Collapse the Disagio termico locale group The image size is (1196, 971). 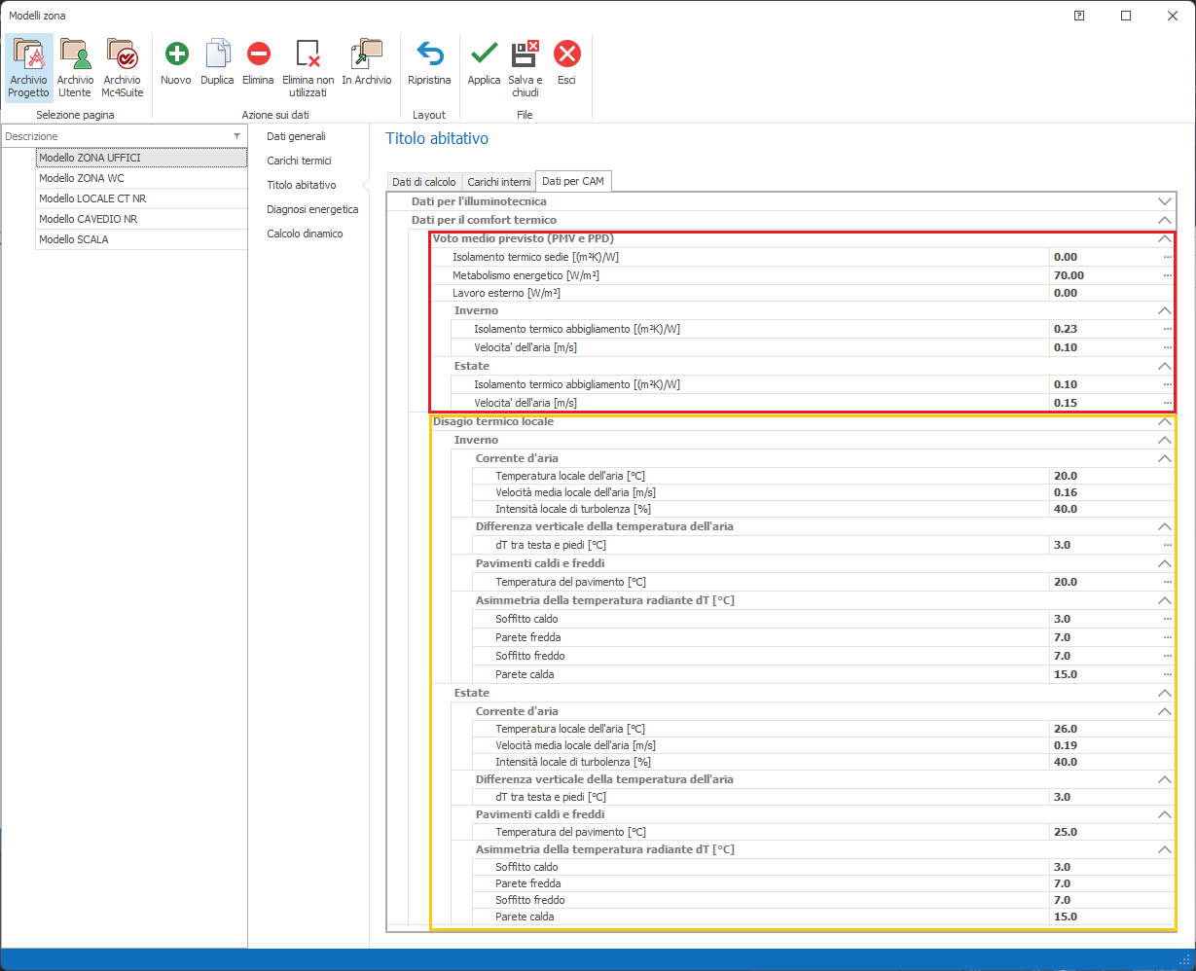[x=1162, y=422]
